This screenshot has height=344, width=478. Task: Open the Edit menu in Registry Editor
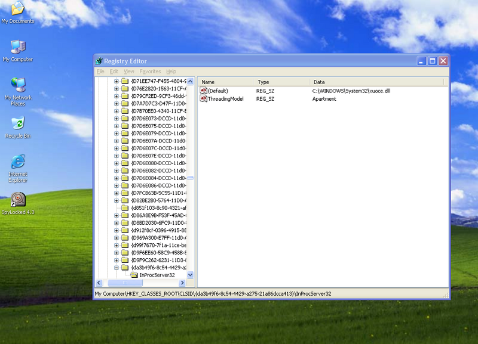(114, 72)
